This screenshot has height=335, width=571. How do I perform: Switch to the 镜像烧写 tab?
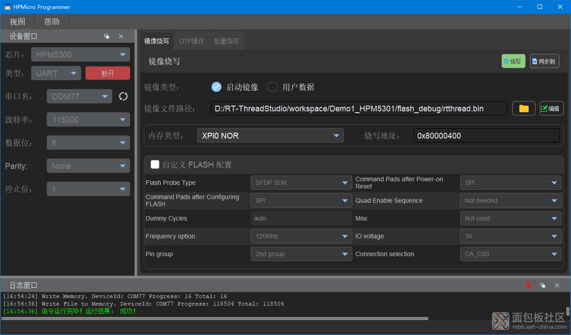[x=157, y=41]
